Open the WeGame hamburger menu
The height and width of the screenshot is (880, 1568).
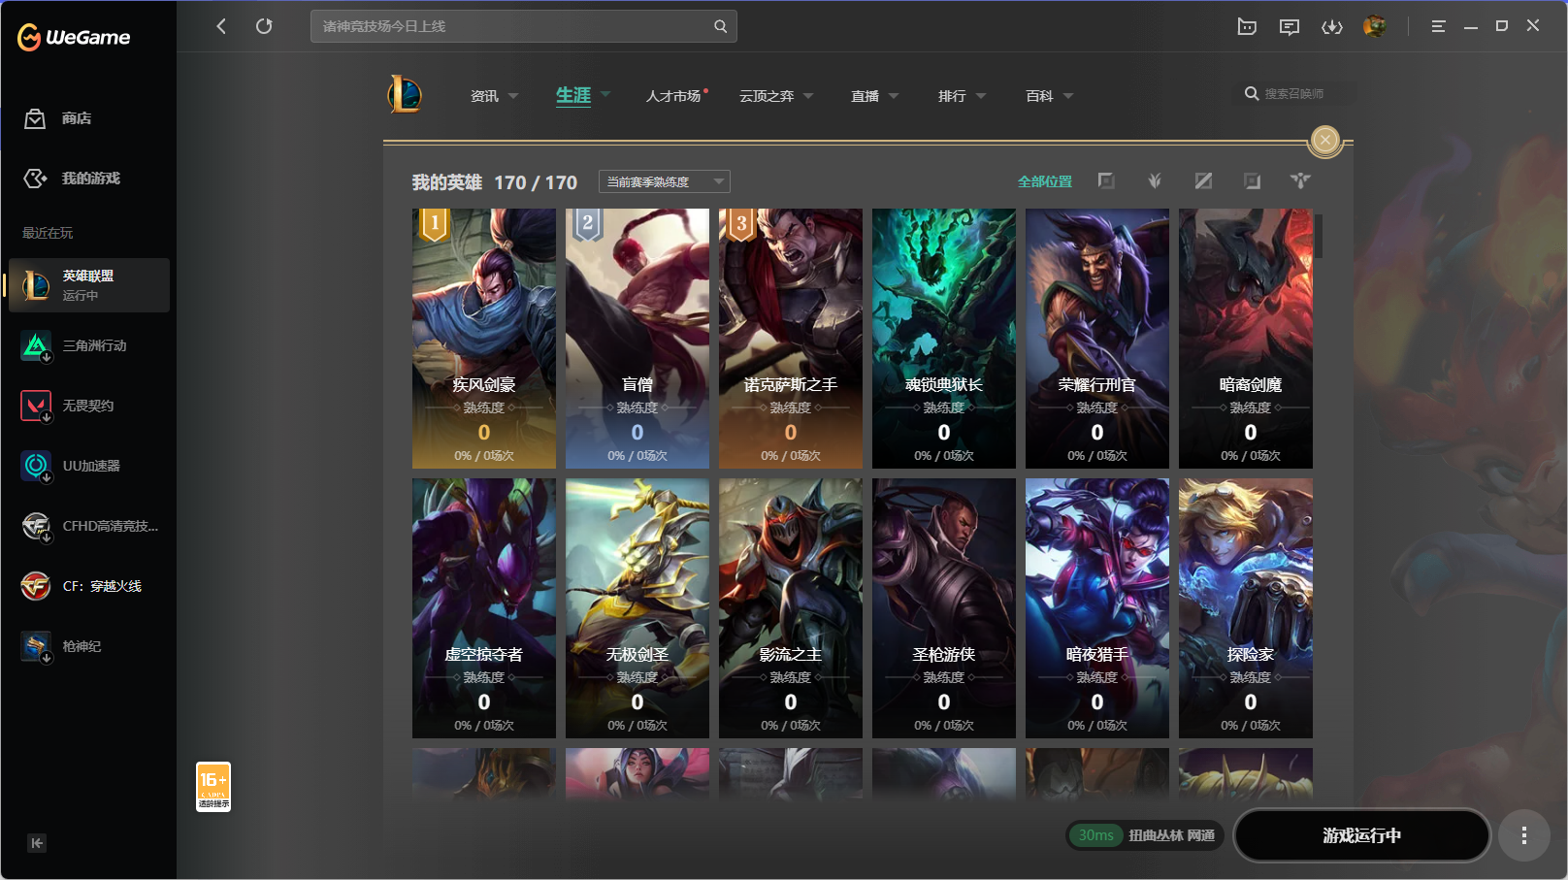pyautogui.click(x=1438, y=26)
